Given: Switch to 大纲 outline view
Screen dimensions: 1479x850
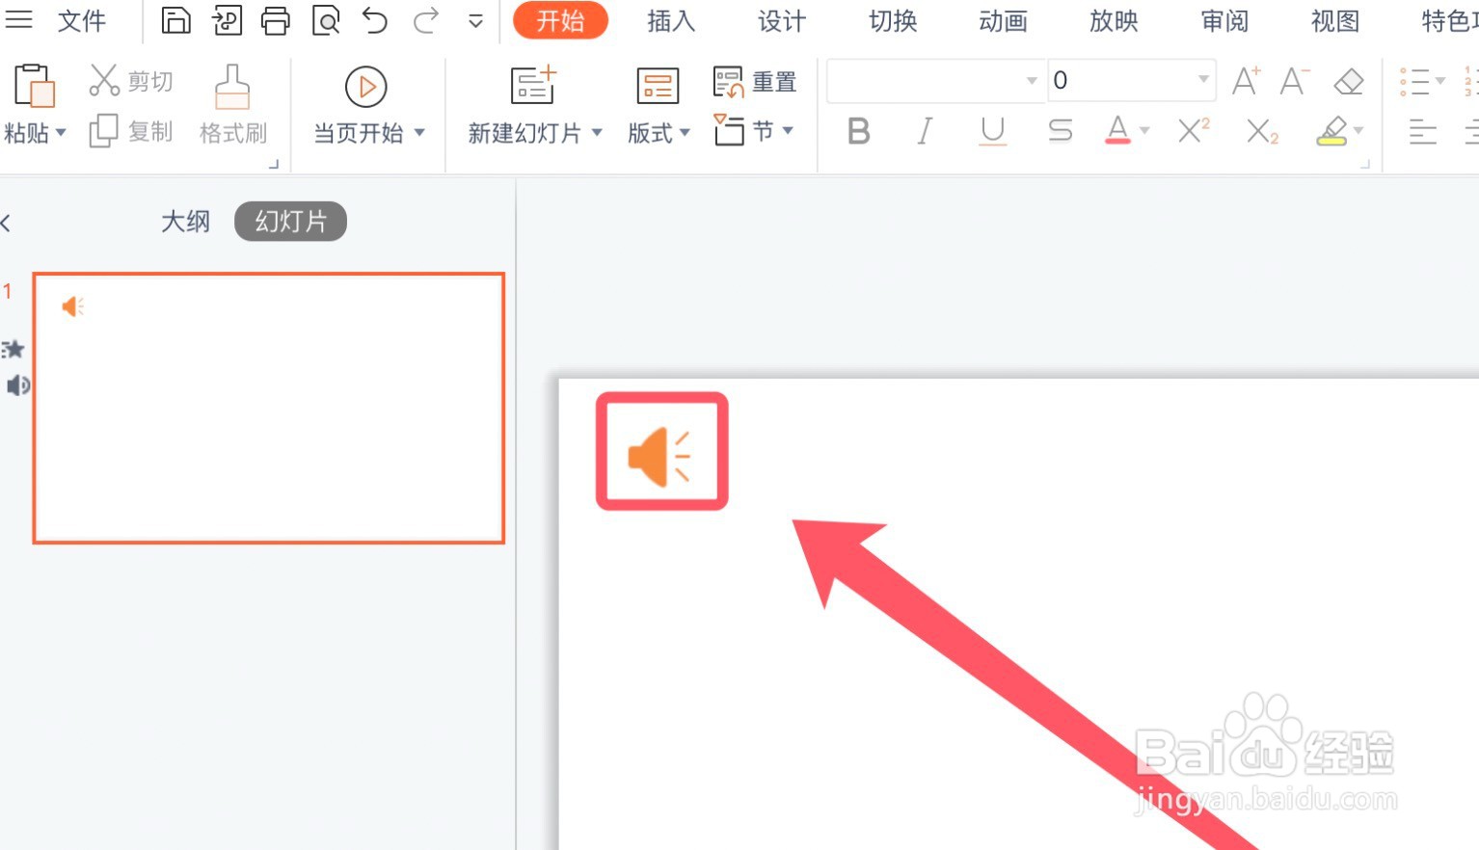Looking at the screenshot, I should 185,222.
